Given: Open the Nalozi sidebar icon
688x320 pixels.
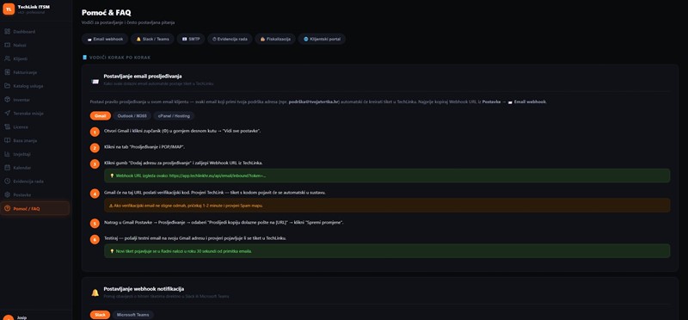Looking at the screenshot, I should pyautogui.click(x=7, y=46).
